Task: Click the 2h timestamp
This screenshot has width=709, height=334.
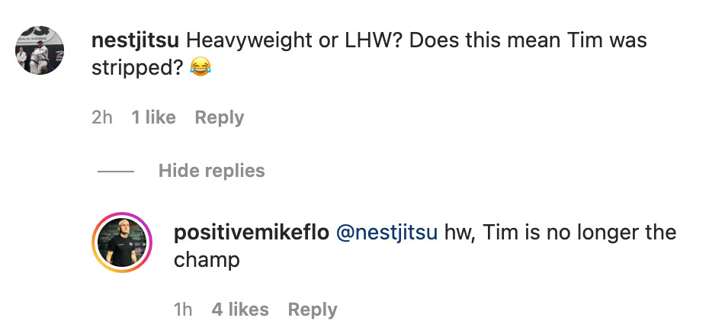Action: [102, 117]
